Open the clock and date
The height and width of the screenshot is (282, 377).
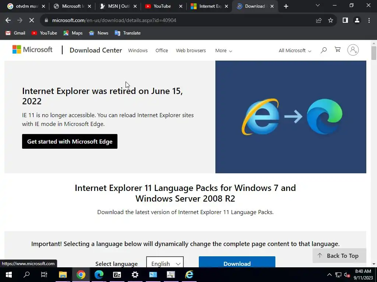(363, 275)
